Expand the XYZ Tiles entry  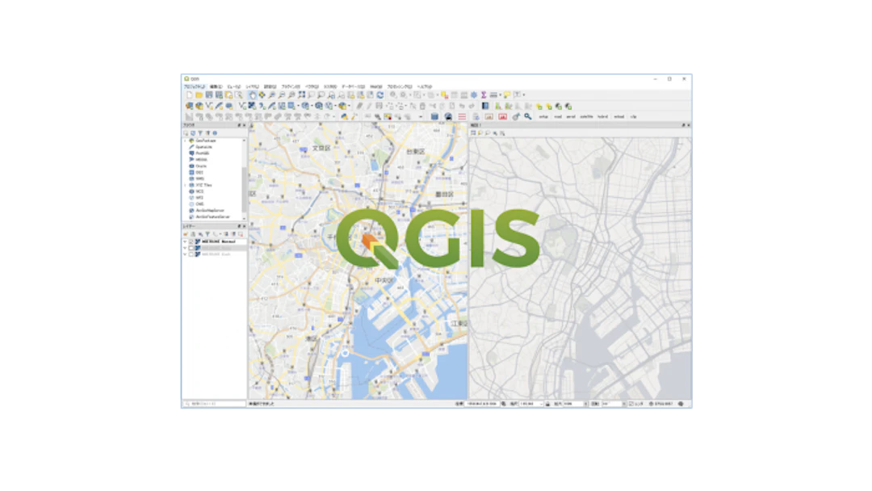[184, 183]
